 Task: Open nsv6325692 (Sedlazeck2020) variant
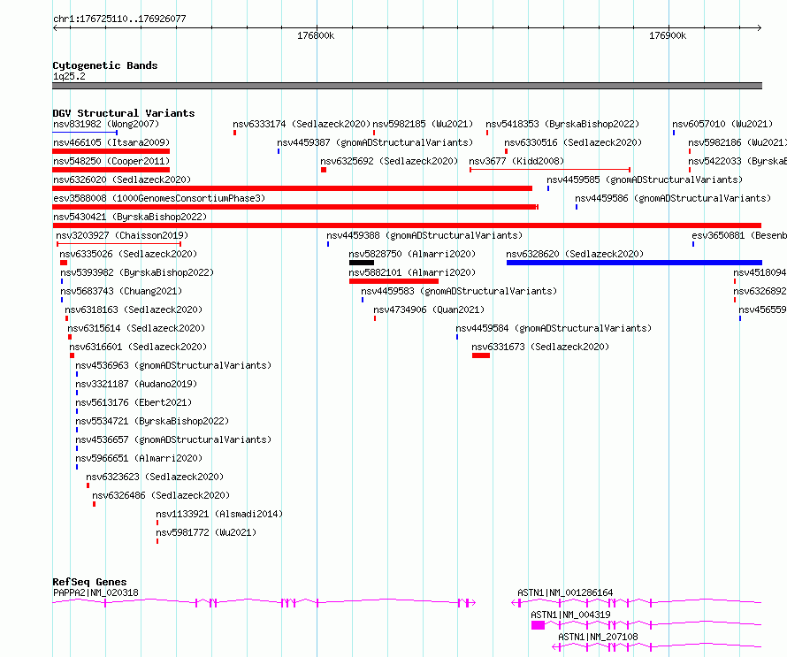[389, 161]
